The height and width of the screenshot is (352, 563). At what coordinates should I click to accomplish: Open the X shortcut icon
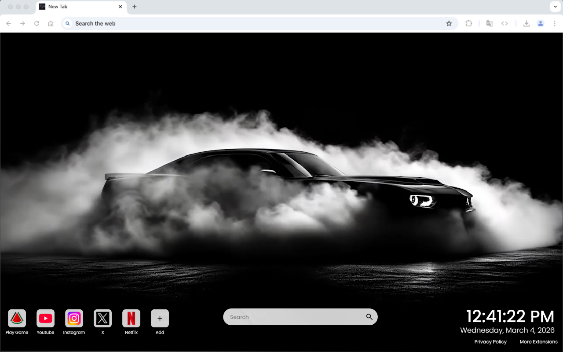102,318
